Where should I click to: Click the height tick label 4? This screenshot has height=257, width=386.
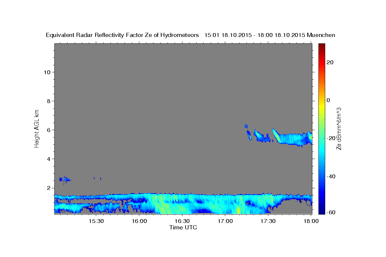click(x=49, y=159)
